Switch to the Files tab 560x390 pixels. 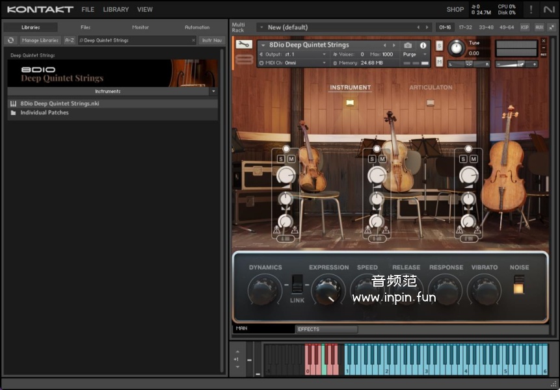coord(85,27)
